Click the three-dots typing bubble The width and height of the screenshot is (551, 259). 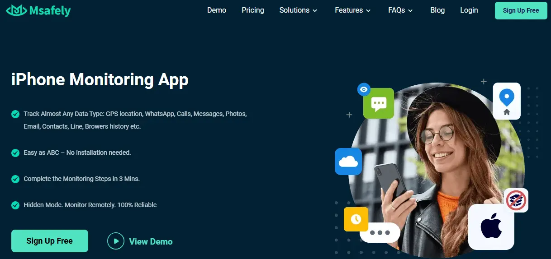coord(380,233)
